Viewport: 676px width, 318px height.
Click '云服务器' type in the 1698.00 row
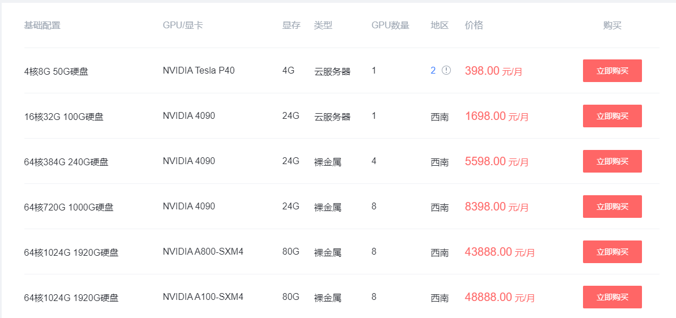pyautogui.click(x=332, y=117)
